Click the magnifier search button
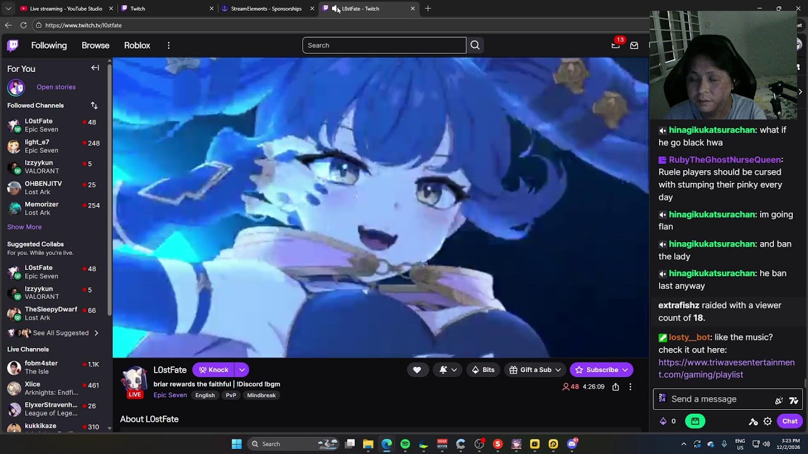This screenshot has width=808, height=454. (x=475, y=45)
